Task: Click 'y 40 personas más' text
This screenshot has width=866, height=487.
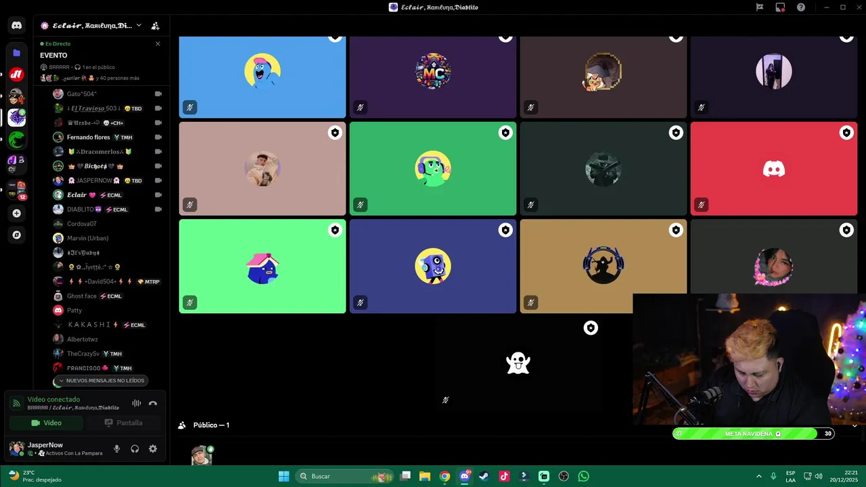Action: tap(118, 78)
